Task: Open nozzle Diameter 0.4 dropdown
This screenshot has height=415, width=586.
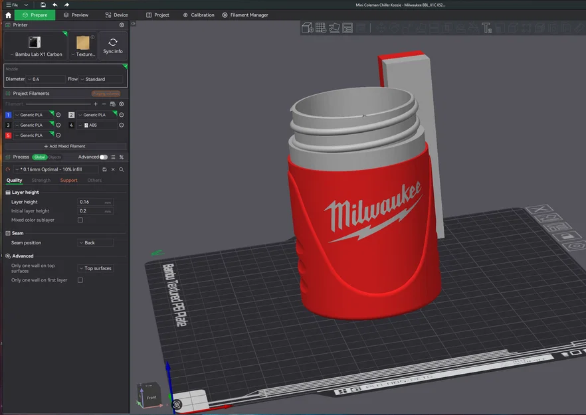Action: (x=46, y=79)
